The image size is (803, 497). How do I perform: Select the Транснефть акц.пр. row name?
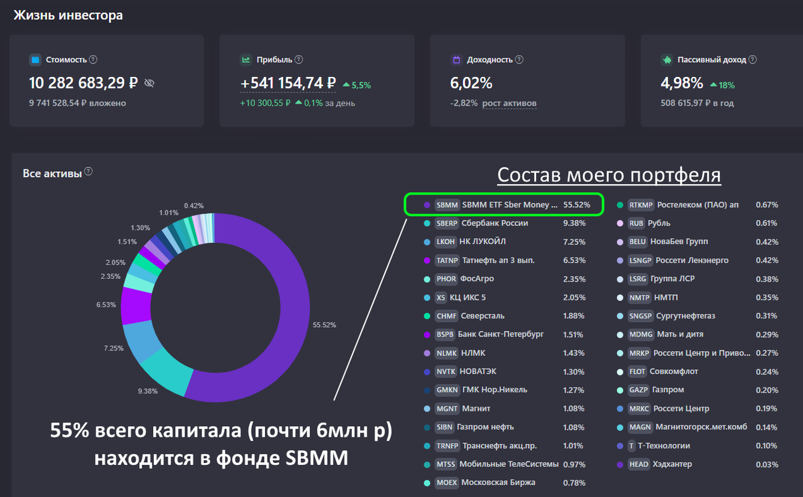[x=499, y=445]
